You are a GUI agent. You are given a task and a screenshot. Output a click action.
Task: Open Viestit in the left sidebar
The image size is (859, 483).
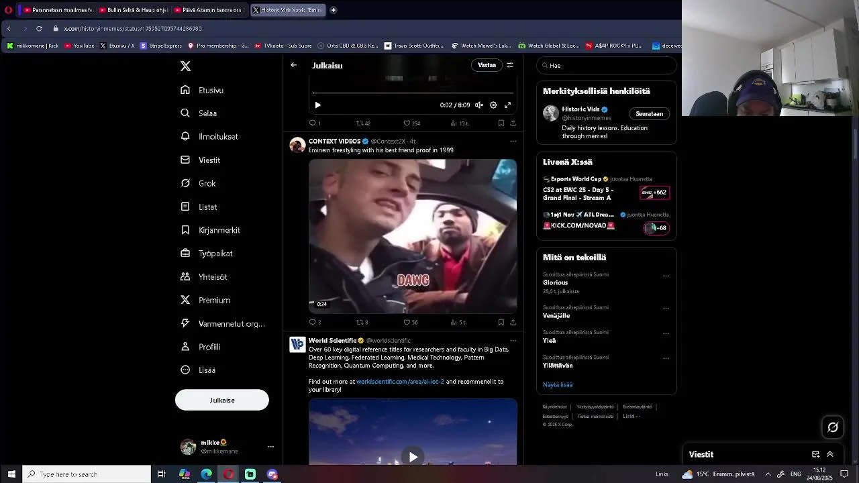pos(200,160)
